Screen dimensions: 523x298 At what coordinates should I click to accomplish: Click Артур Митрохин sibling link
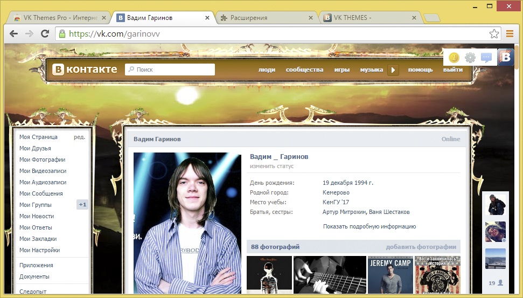pyautogui.click(x=344, y=212)
